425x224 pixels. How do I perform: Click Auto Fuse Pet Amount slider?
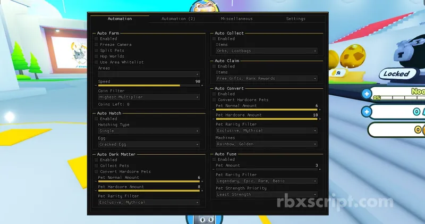pyautogui.click(x=267, y=169)
